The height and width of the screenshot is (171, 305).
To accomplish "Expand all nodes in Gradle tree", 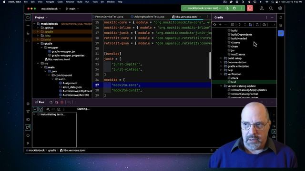I will tap(239, 25).
